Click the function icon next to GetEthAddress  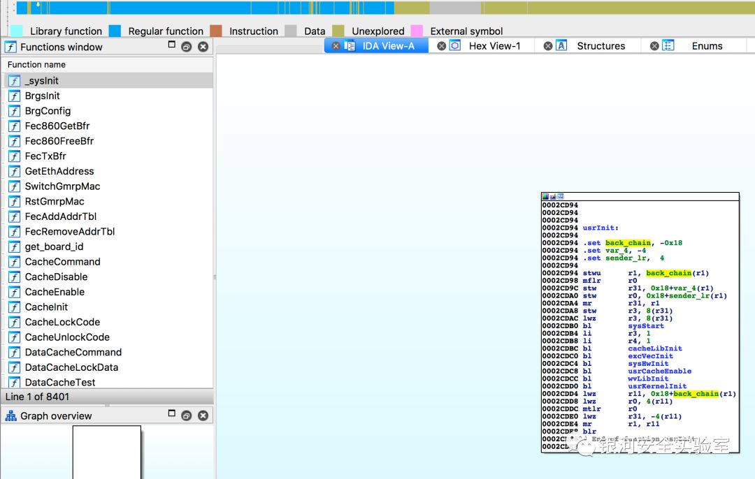(x=15, y=171)
